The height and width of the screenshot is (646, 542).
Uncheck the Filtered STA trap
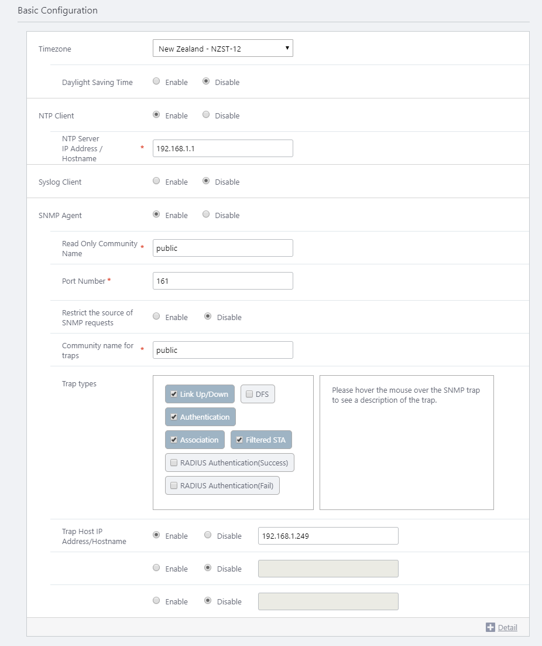(x=239, y=440)
